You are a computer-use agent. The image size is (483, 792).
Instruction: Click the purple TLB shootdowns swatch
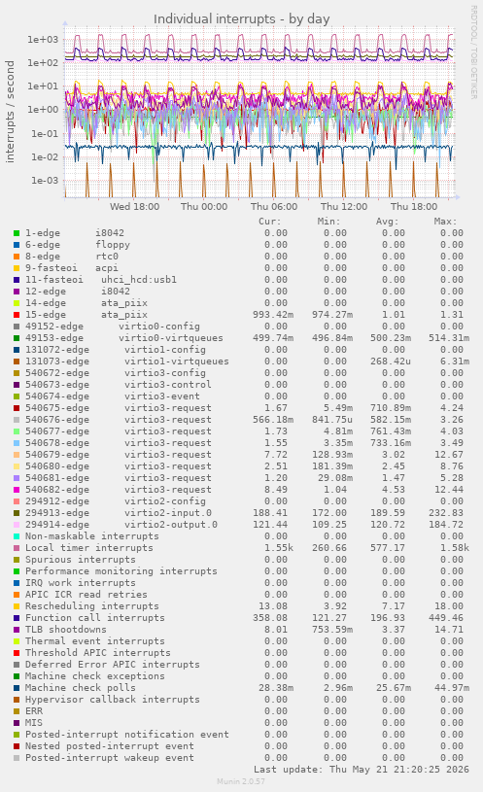click(17, 630)
